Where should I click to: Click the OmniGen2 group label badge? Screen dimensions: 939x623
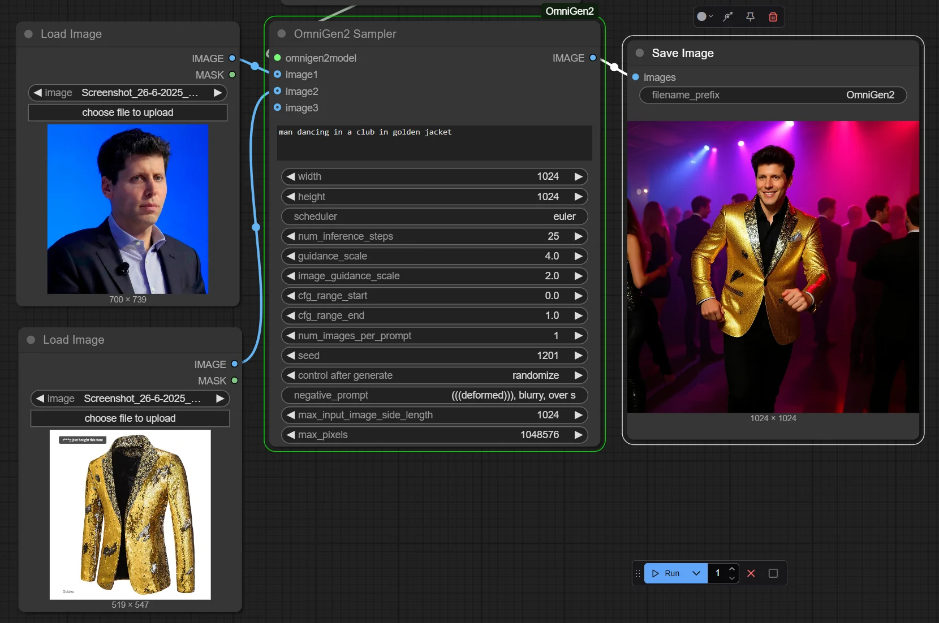570,11
